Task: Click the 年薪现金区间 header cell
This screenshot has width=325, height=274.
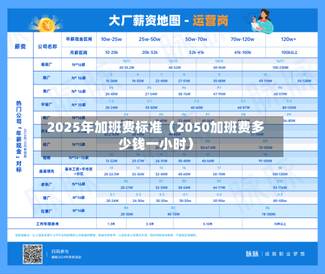Action: click(79, 39)
